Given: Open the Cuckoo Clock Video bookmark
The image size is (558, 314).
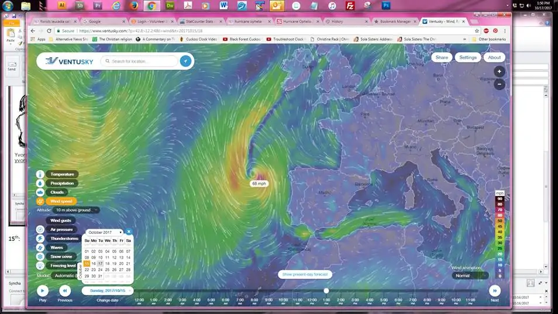Looking at the screenshot, I should [198, 39].
